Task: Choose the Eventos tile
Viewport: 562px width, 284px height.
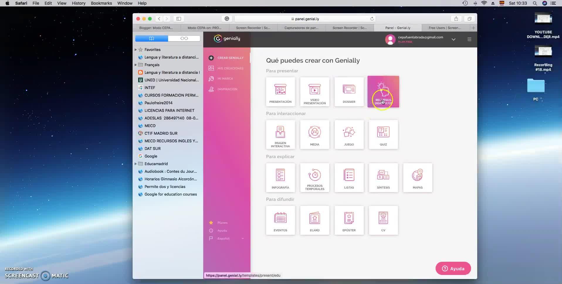Action: pos(280,220)
